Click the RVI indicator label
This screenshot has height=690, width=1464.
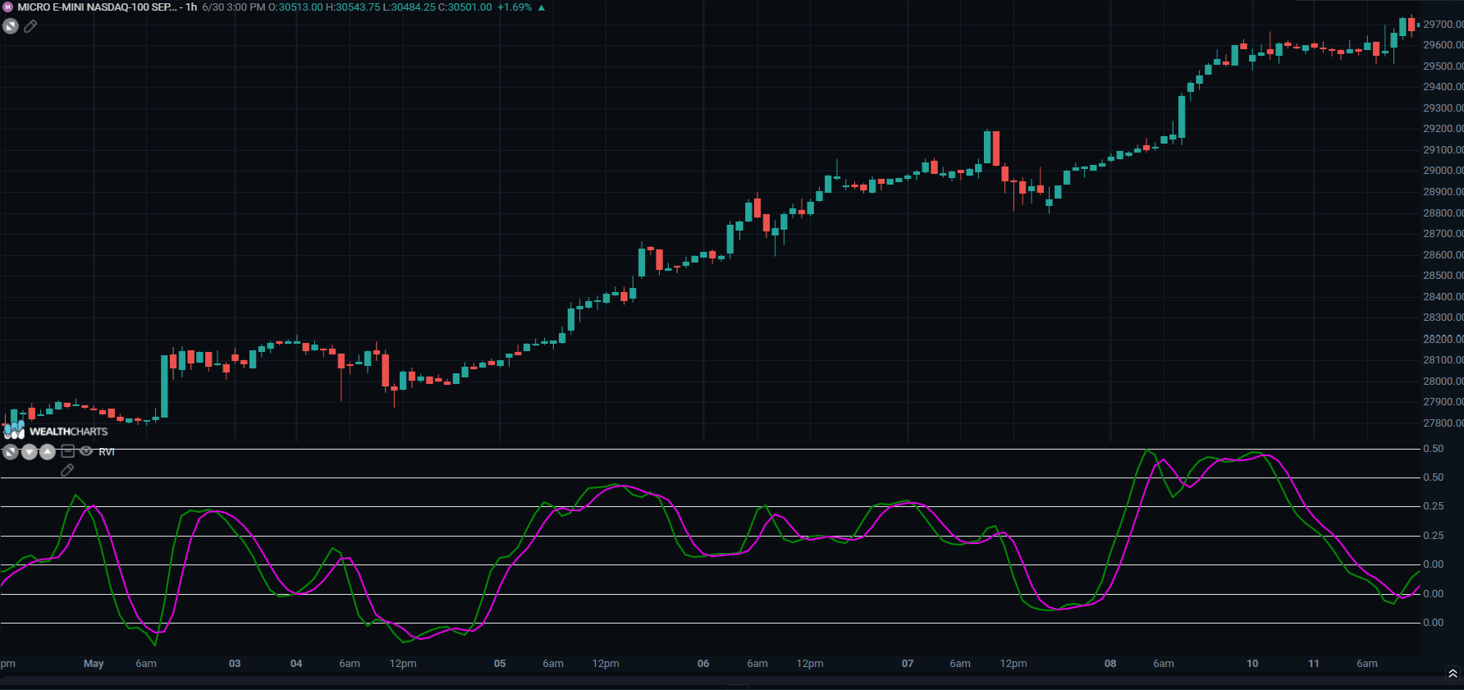point(107,452)
